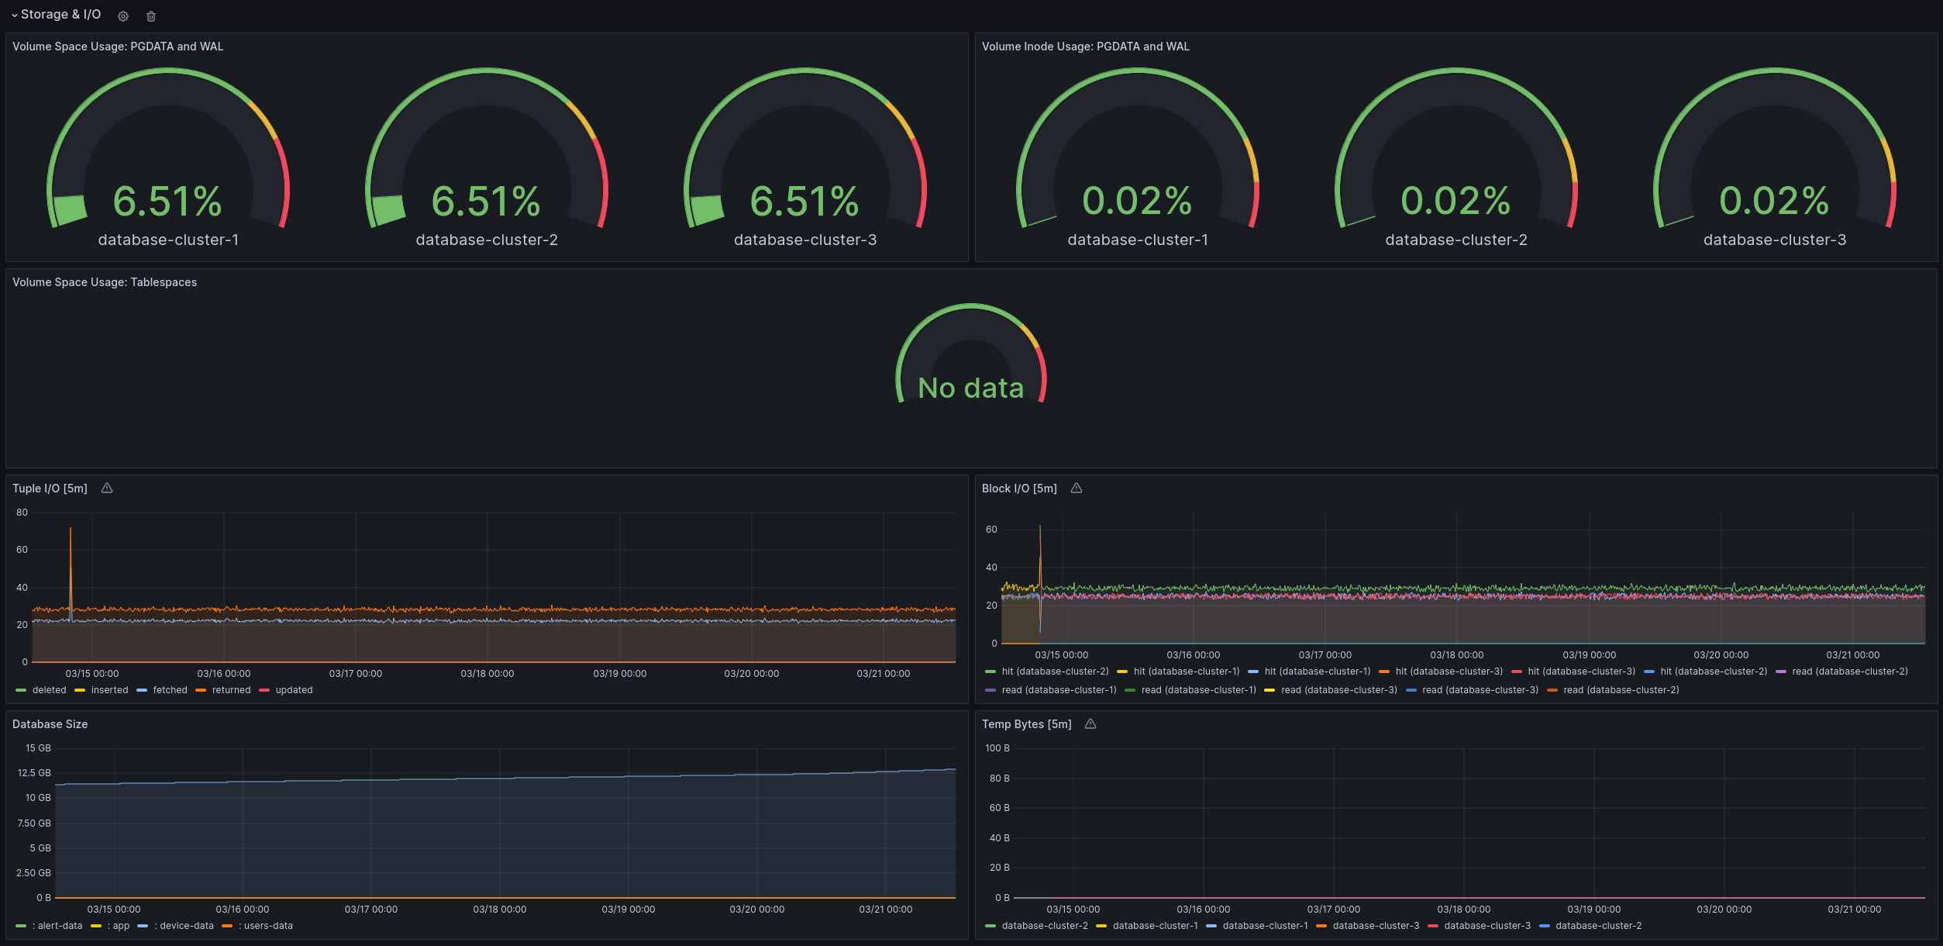Click the ': app' legend color indicator
Screen dimensions: 1943x946
(x=96, y=926)
